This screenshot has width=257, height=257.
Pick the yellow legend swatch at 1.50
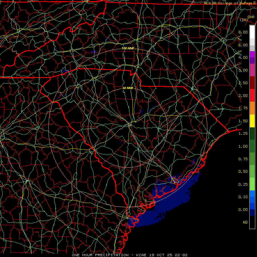pos(252,121)
